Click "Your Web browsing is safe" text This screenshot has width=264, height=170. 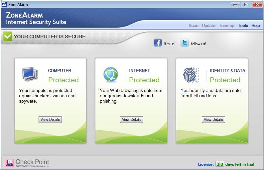[x=131, y=96]
